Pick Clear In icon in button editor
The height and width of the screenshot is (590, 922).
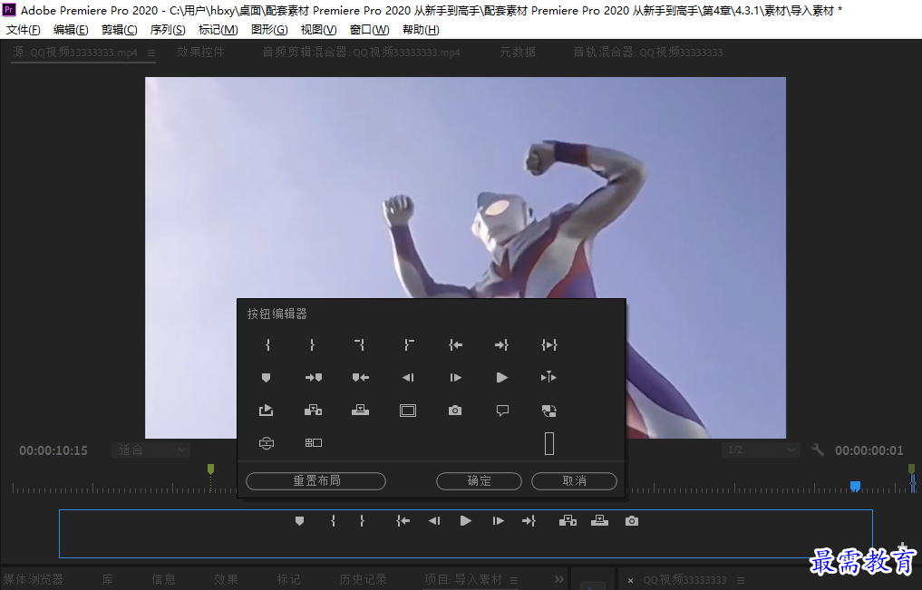359,345
